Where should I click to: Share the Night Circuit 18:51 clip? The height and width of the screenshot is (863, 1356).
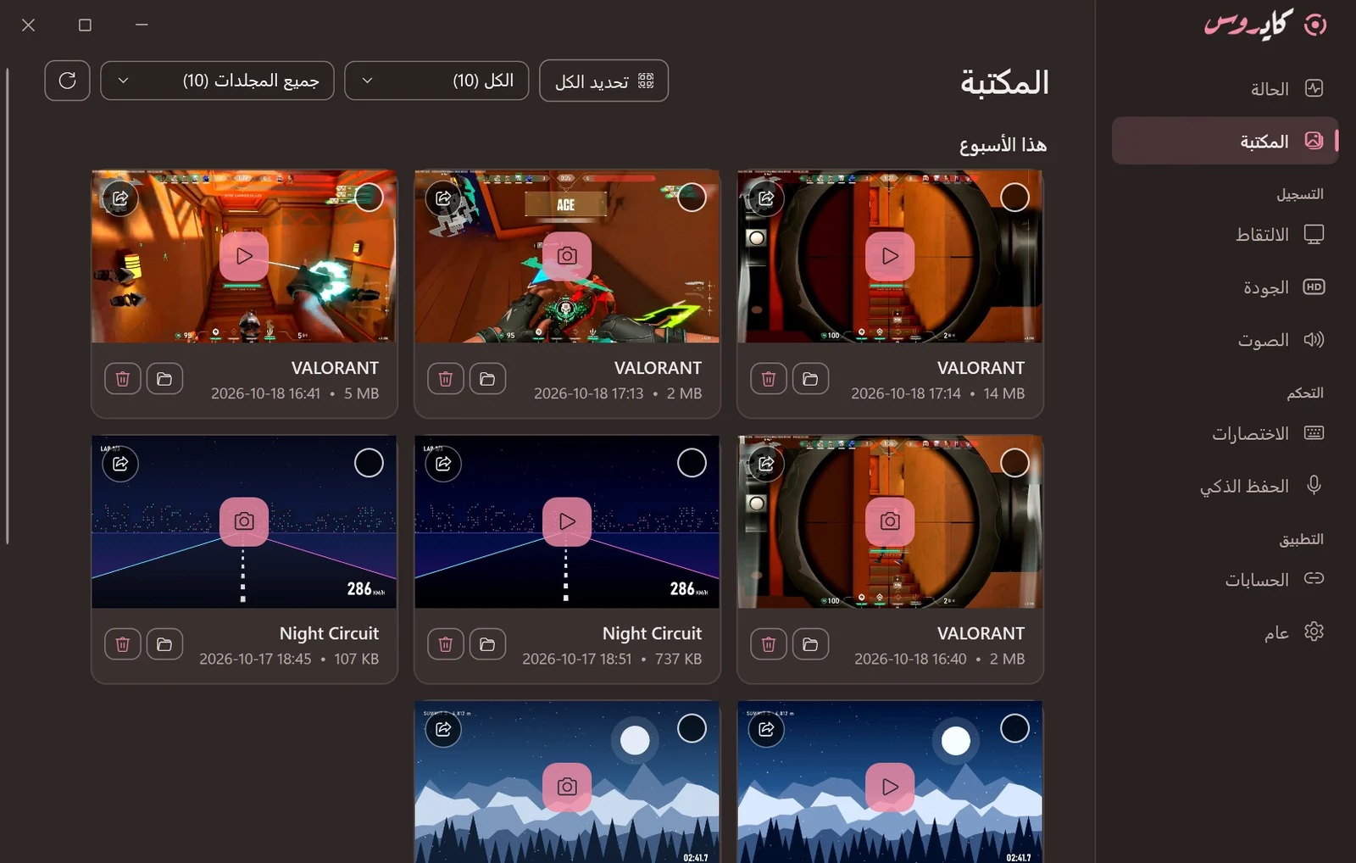[x=443, y=464]
